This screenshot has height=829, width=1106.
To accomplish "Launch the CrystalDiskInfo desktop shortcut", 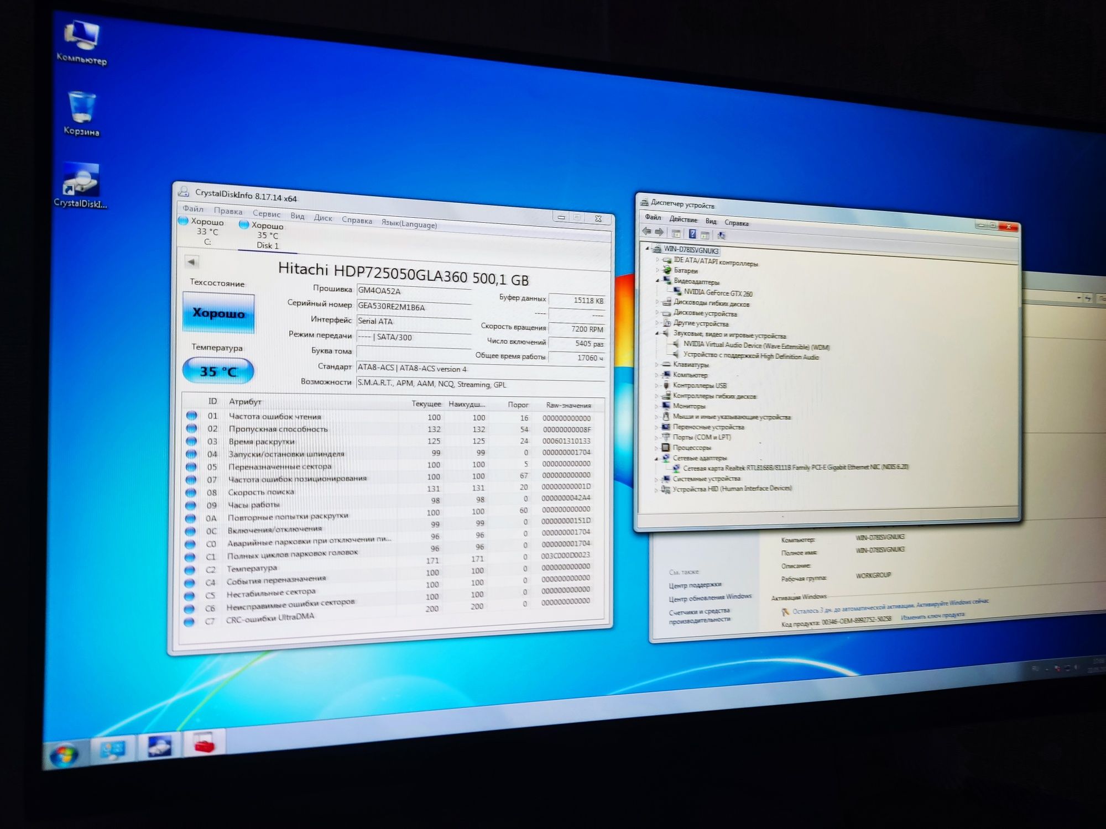I will pyautogui.click(x=81, y=186).
